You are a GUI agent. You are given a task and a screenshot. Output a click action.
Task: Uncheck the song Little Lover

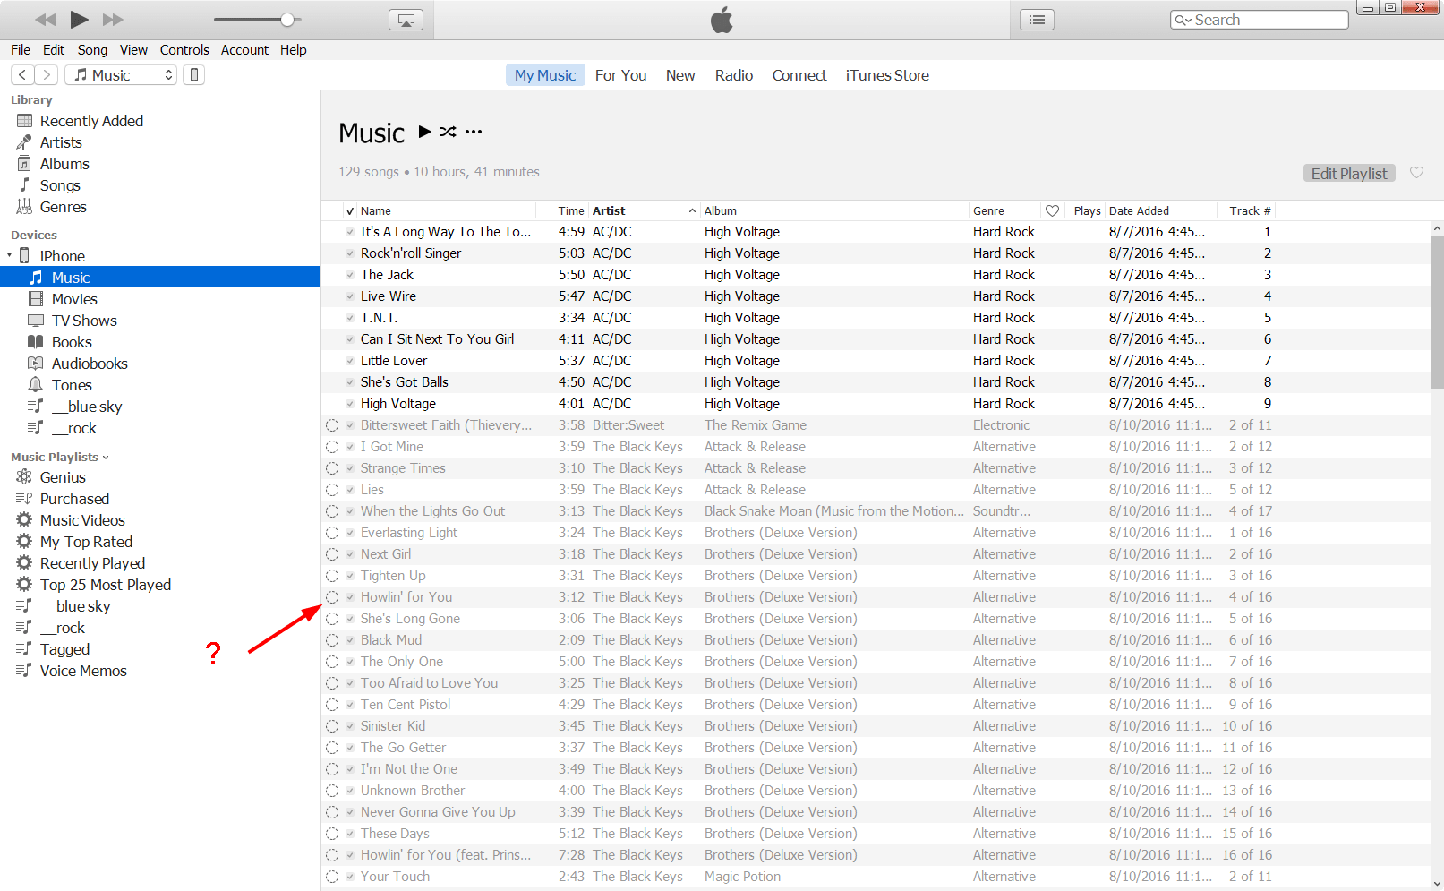[x=350, y=361]
